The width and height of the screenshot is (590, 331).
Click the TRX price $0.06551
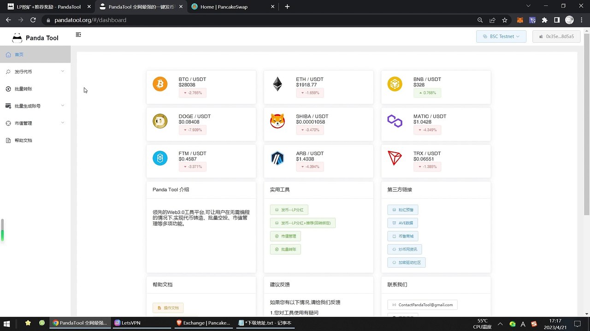tap(424, 159)
